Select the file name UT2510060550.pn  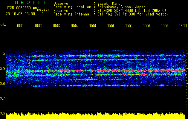[22, 8]
